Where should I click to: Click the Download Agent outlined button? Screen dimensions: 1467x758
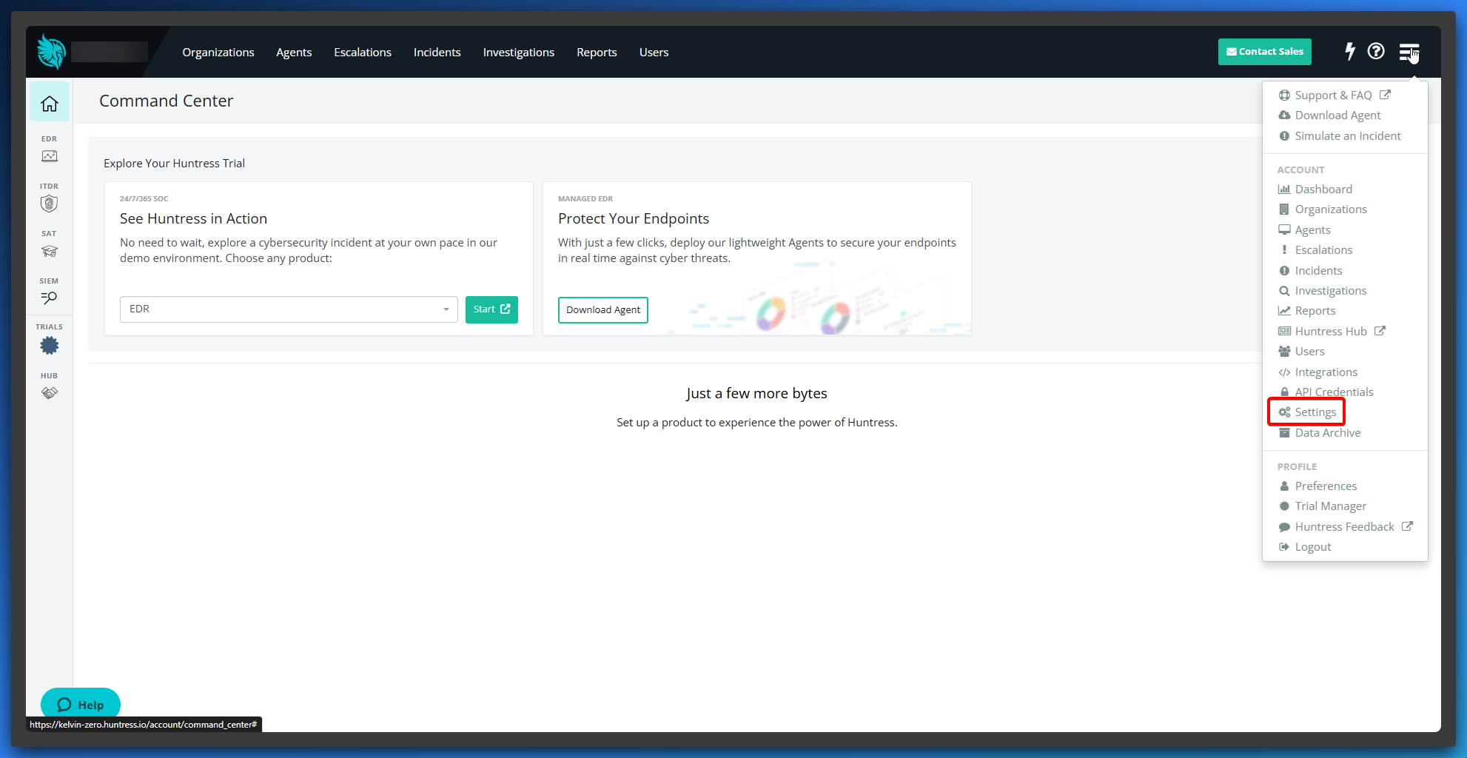[x=603, y=310]
